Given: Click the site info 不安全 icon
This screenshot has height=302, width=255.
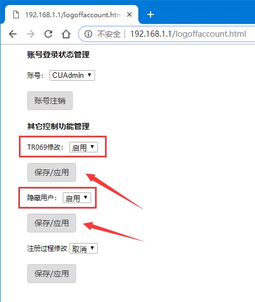Looking at the screenshot, I should coord(88,34).
